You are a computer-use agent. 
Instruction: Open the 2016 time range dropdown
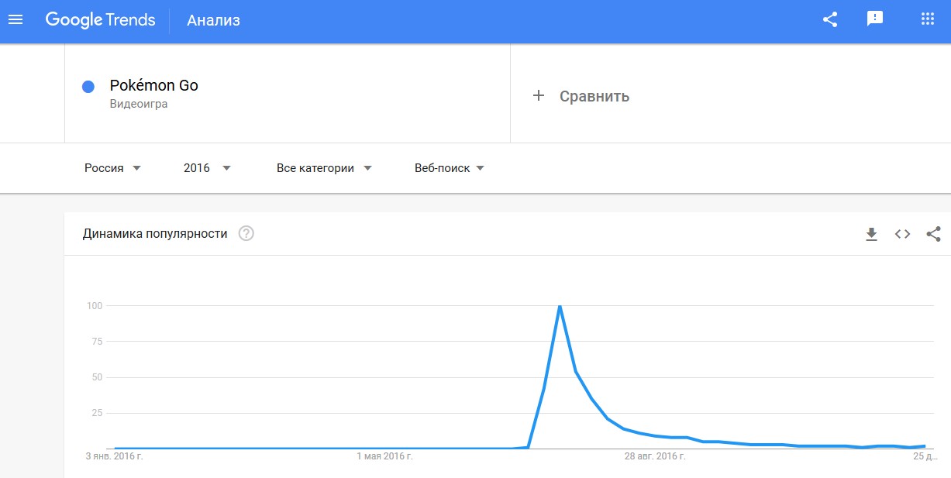pos(207,168)
